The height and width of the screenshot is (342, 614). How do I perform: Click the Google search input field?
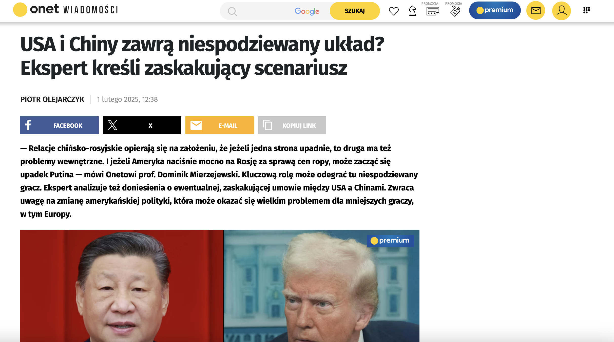click(275, 11)
